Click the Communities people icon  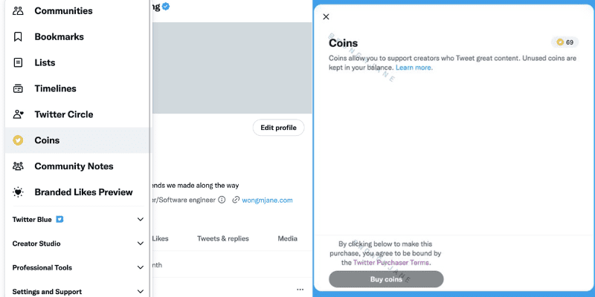[x=19, y=11]
